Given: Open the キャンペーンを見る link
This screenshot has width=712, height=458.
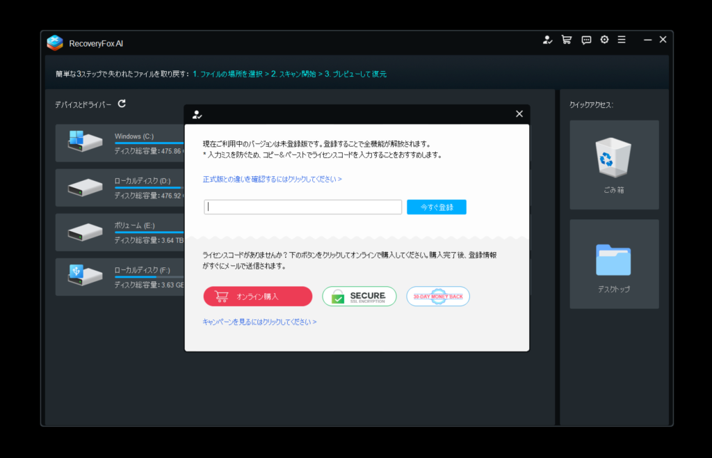Looking at the screenshot, I should pos(259,322).
